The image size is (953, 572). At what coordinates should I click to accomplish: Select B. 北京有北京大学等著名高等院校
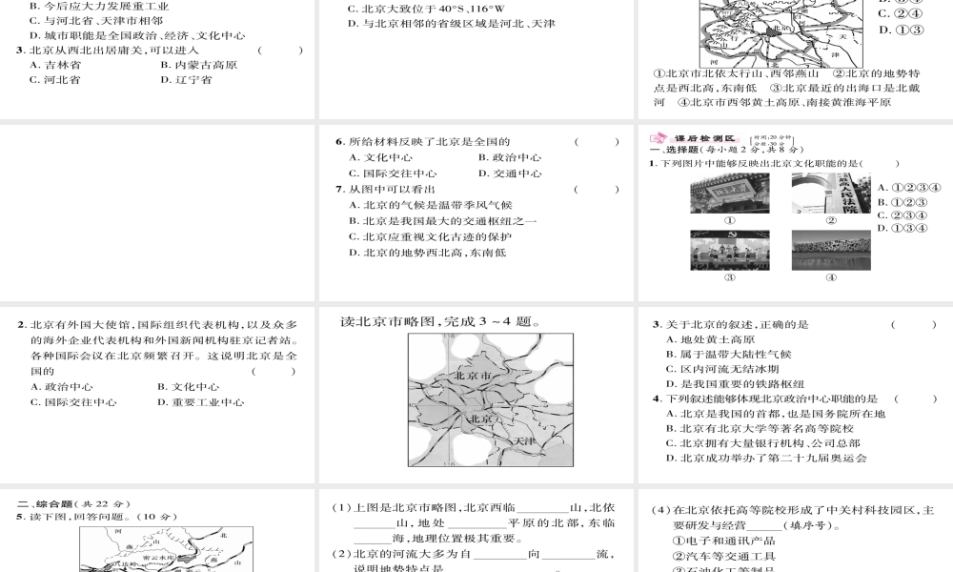pos(760,429)
